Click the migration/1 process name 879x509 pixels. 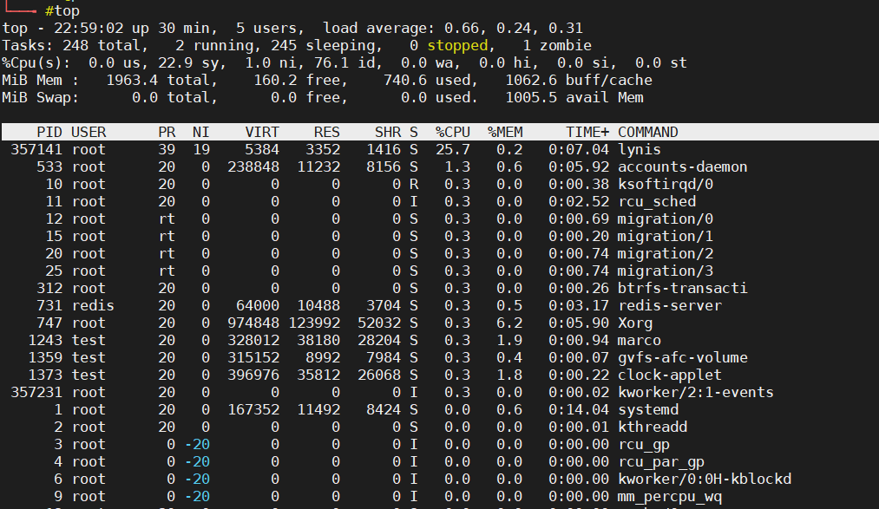665,237
